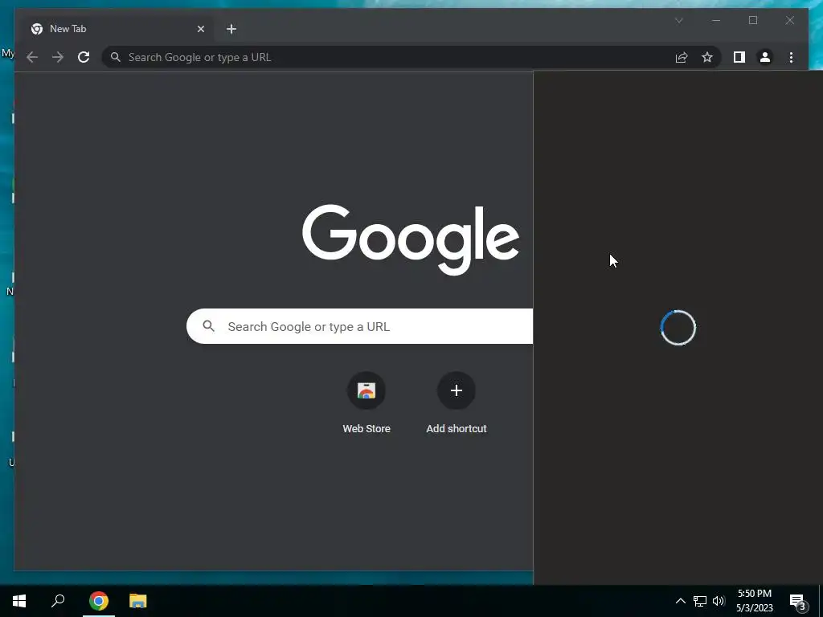
Task: Go forward using the browser forward arrow
Action: point(58,57)
